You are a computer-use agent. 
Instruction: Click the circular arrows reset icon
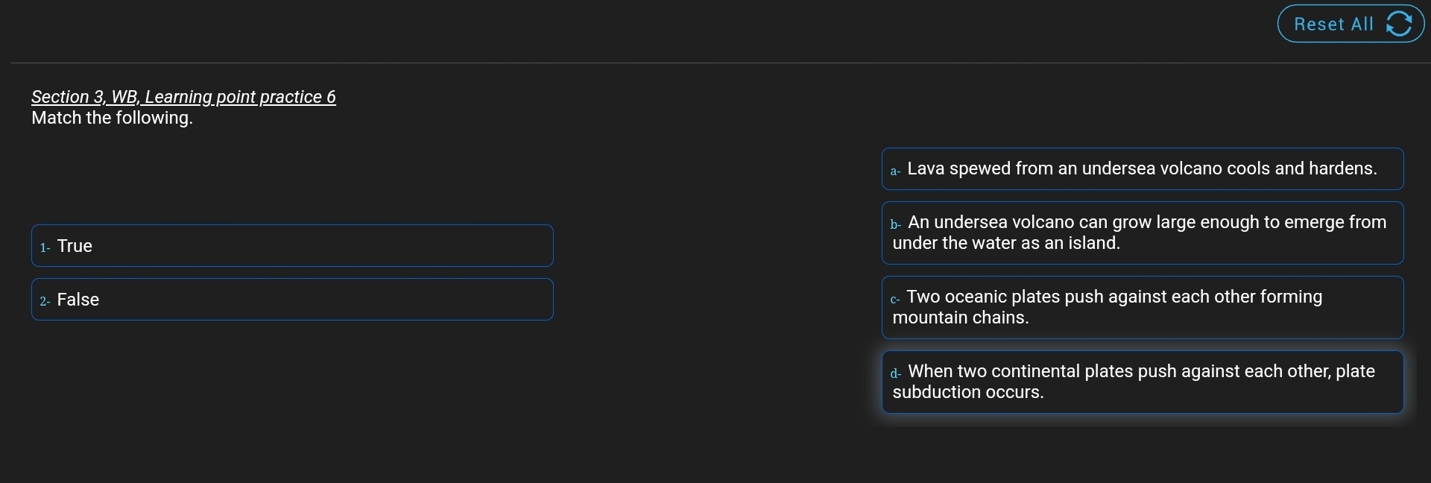click(x=1399, y=24)
